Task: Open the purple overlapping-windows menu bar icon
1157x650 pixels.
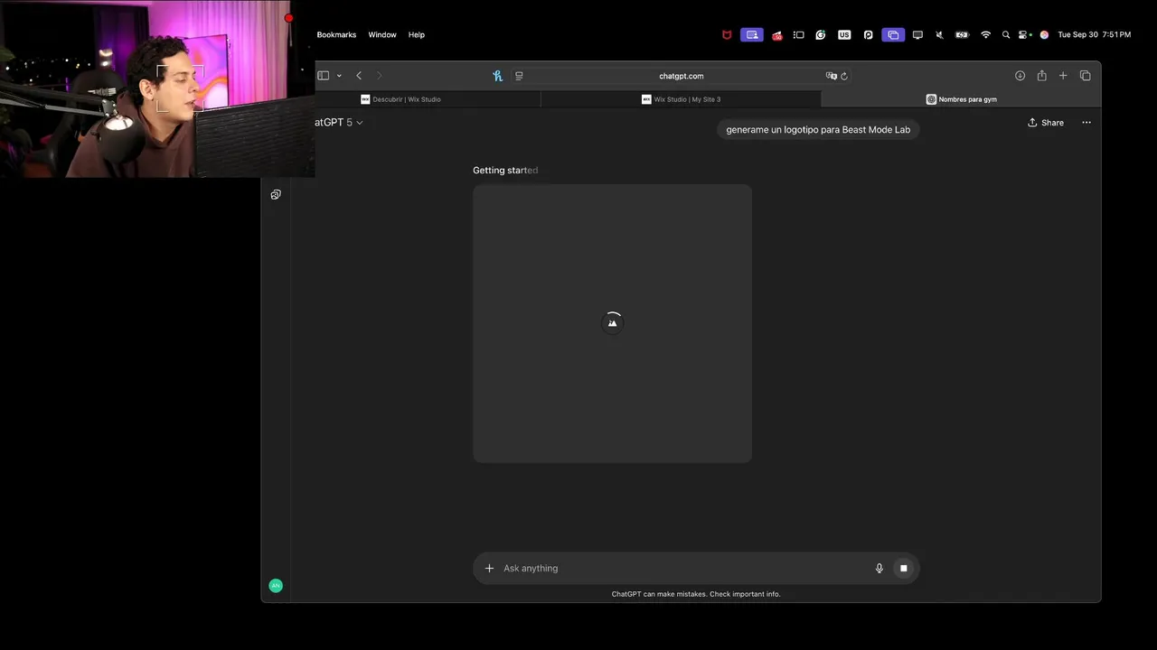Action: [x=893, y=34]
